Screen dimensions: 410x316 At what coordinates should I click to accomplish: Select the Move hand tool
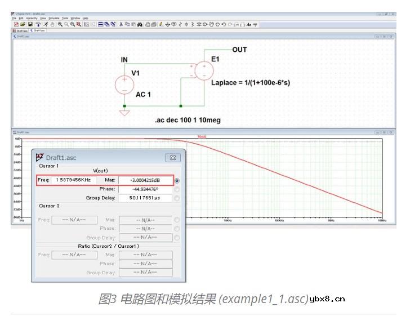(x=211, y=24)
